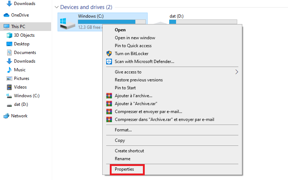Viewport: 288px width, 180px height.
Task: Click the BitLocker shield icon
Action: [x=109, y=54]
